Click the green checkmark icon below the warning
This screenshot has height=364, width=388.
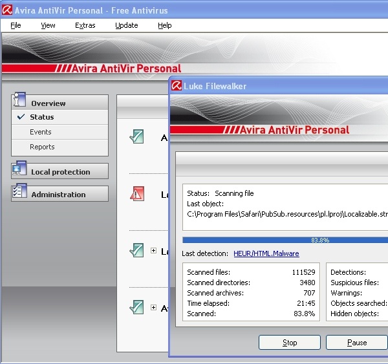pos(136,250)
